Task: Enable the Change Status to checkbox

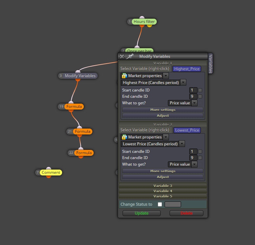Action: click(x=160, y=204)
